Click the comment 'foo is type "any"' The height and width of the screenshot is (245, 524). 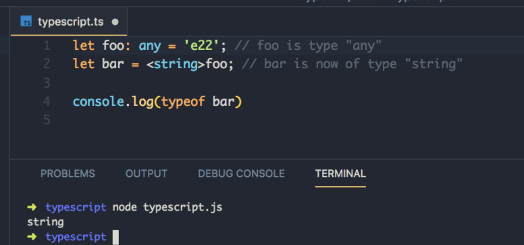(x=308, y=46)
